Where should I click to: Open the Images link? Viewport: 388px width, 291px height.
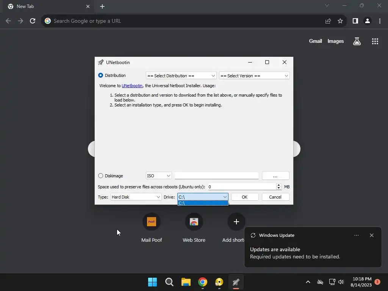coord(336,41)
